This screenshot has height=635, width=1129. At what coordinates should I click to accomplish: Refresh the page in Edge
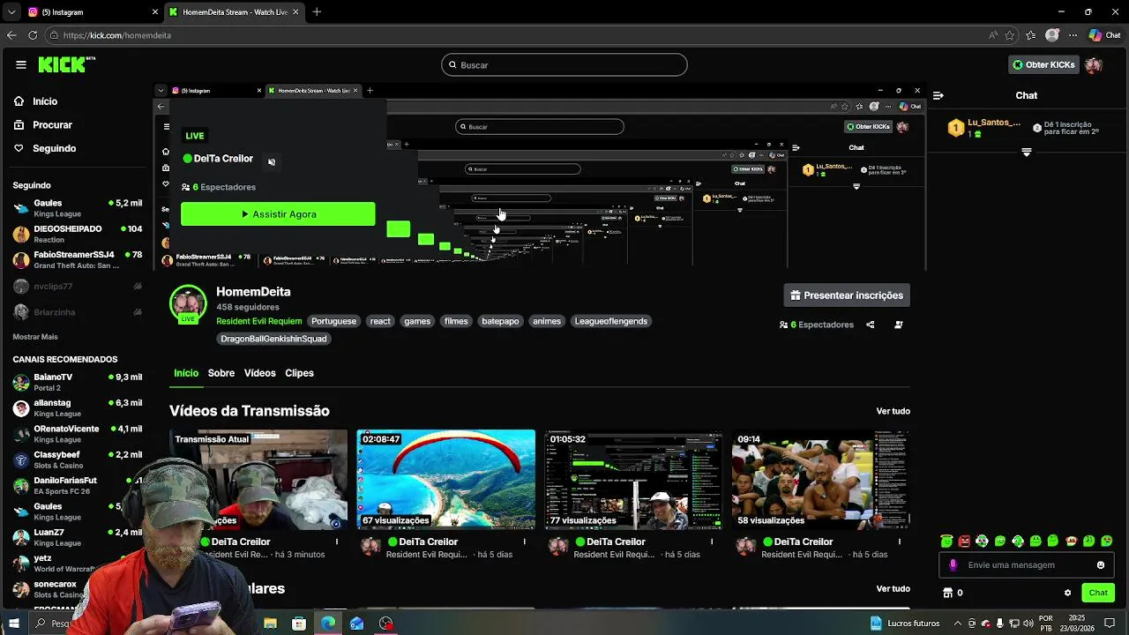click(x=33, y=35)
